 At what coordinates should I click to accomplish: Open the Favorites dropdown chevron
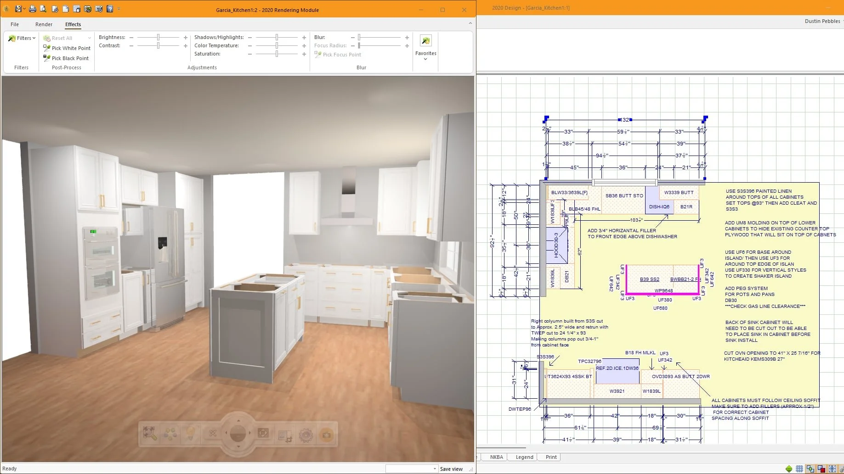pyautogui.click(x=425, y=58)
